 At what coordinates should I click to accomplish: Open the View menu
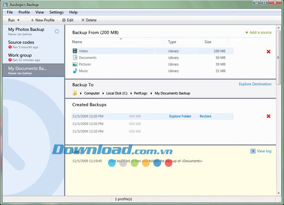click(39, 12)
